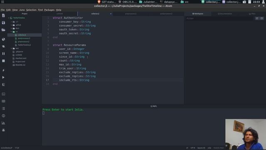Open TwiliteTimeline.jl from the project tree
Viewport: 266px width, 150px height.
(x=24, y=45)
